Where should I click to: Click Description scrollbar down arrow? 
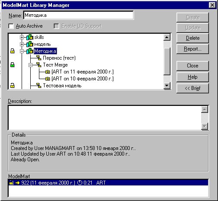[x=205, y=126]
